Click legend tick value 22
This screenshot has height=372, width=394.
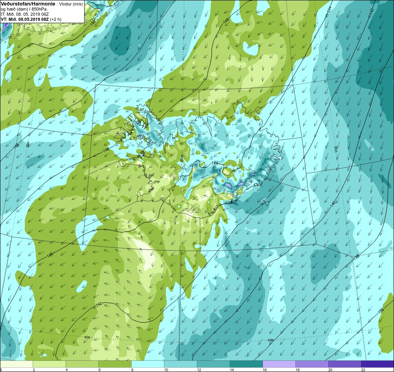coord(363,370)
